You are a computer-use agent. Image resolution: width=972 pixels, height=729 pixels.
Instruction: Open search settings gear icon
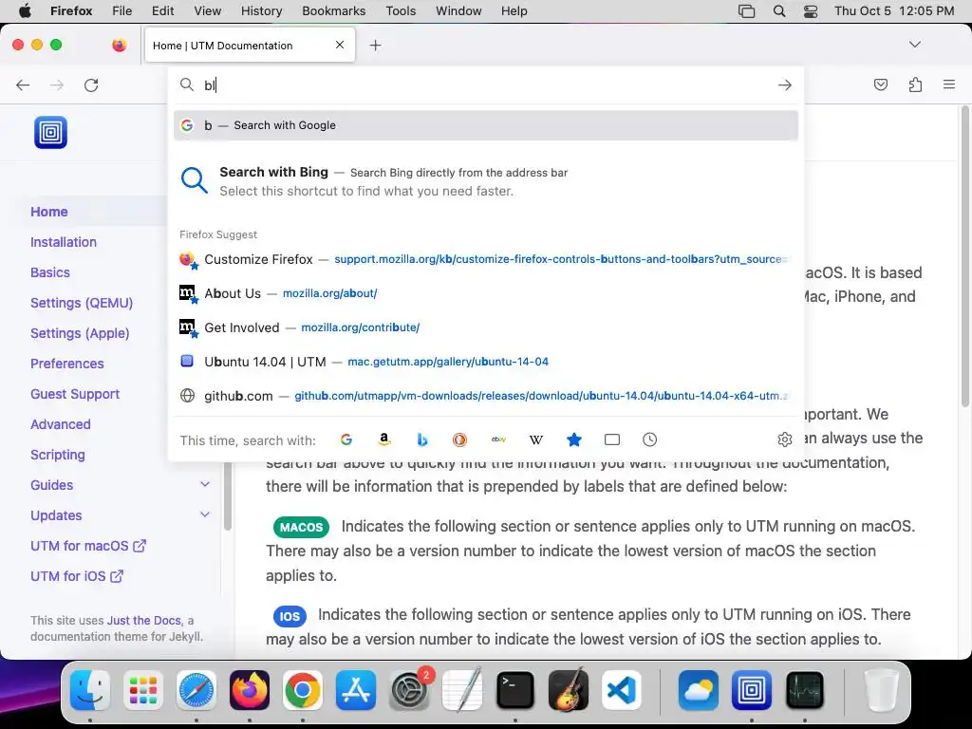(785, 439)
